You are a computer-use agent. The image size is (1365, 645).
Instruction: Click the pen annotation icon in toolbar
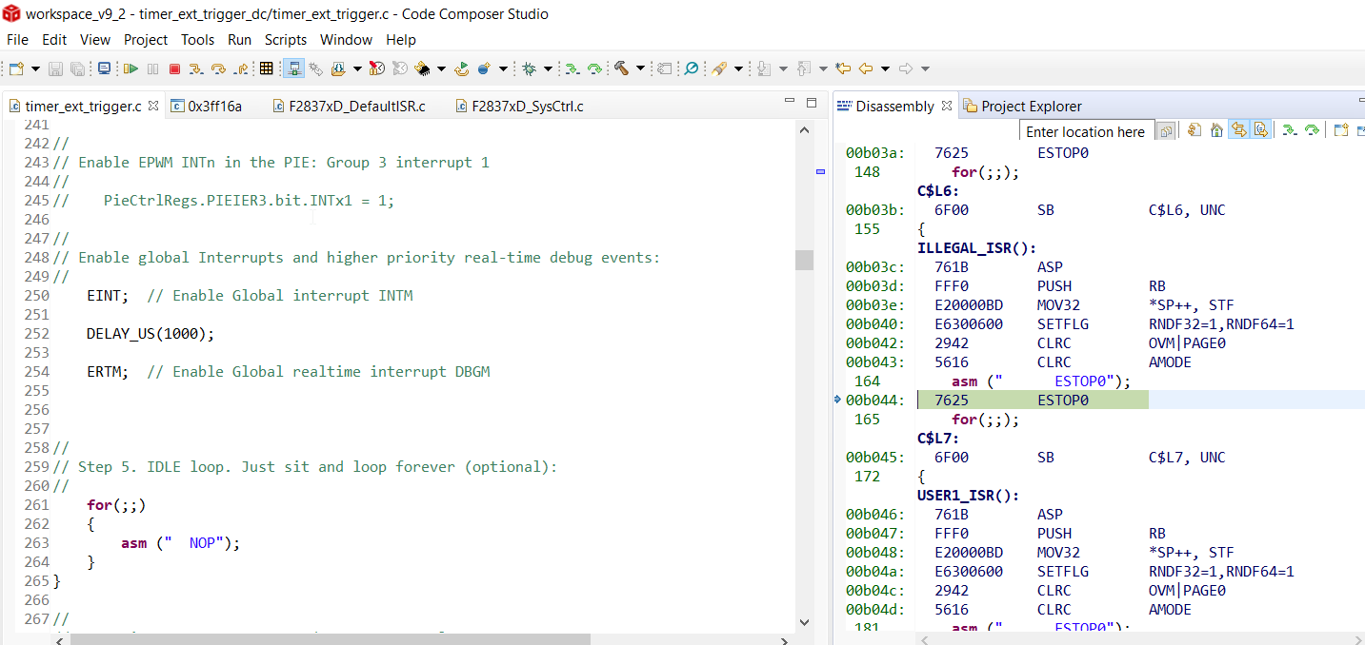tap(719, 68)
